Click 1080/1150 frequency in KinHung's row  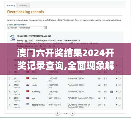click(x=53, y=92)
